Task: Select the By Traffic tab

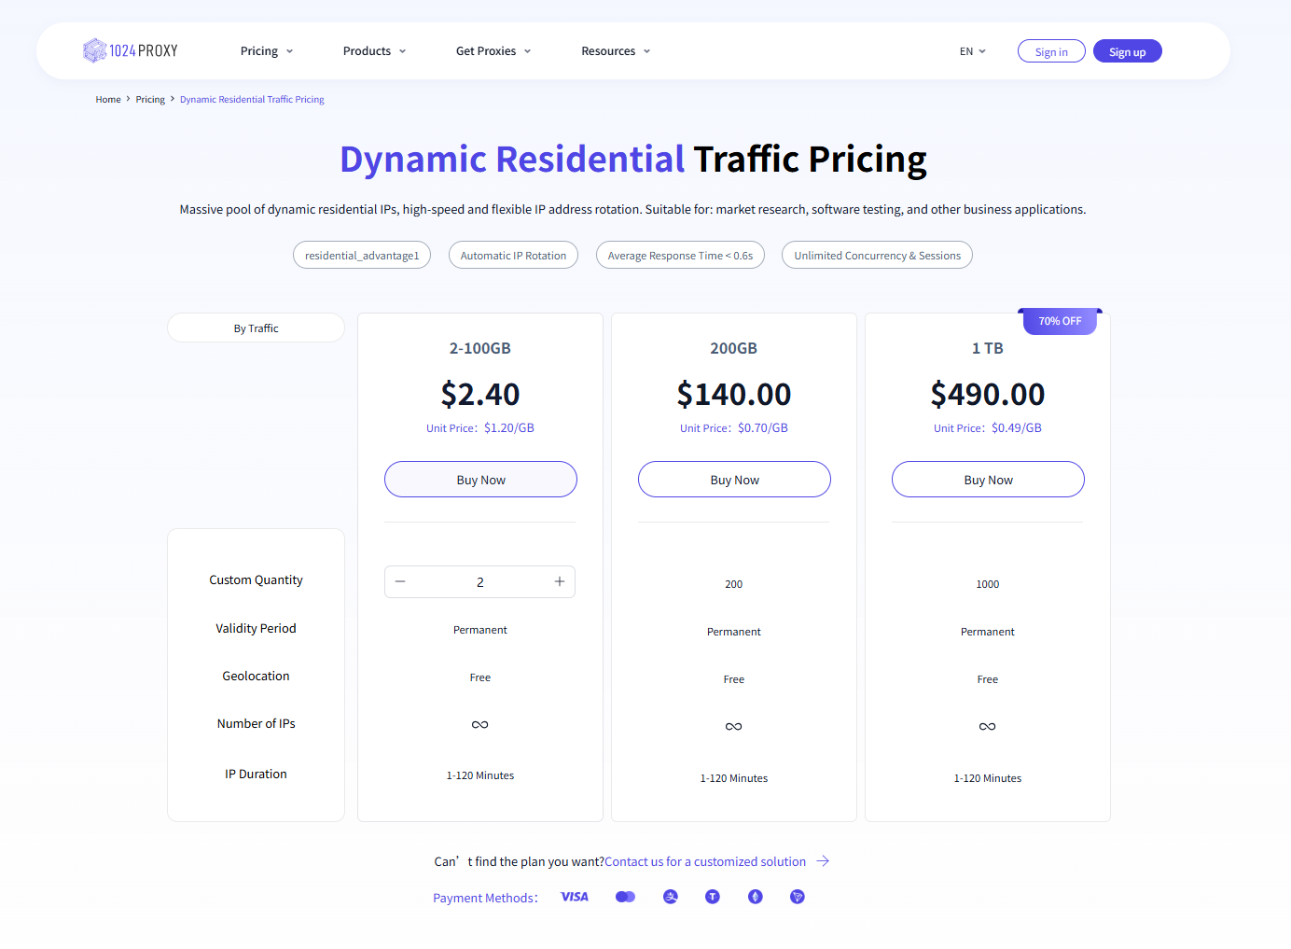Action: [256, 328]
